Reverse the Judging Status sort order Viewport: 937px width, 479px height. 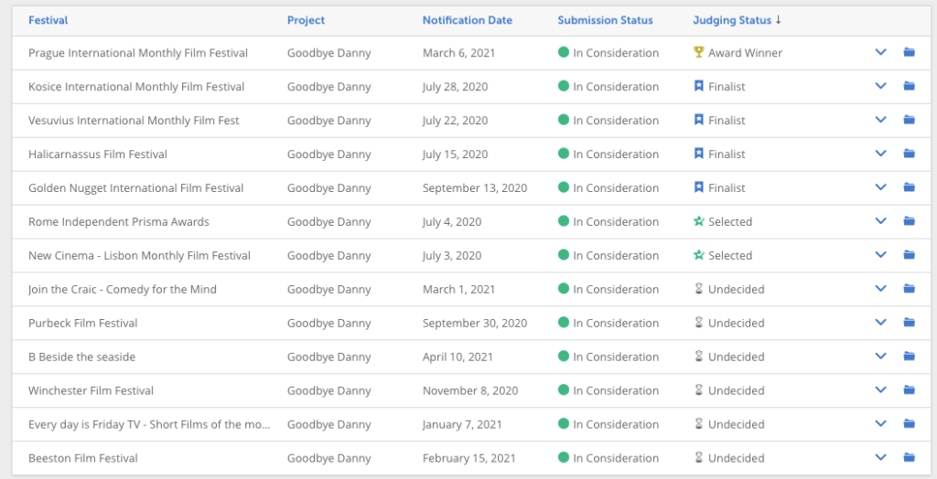[738, 20]
